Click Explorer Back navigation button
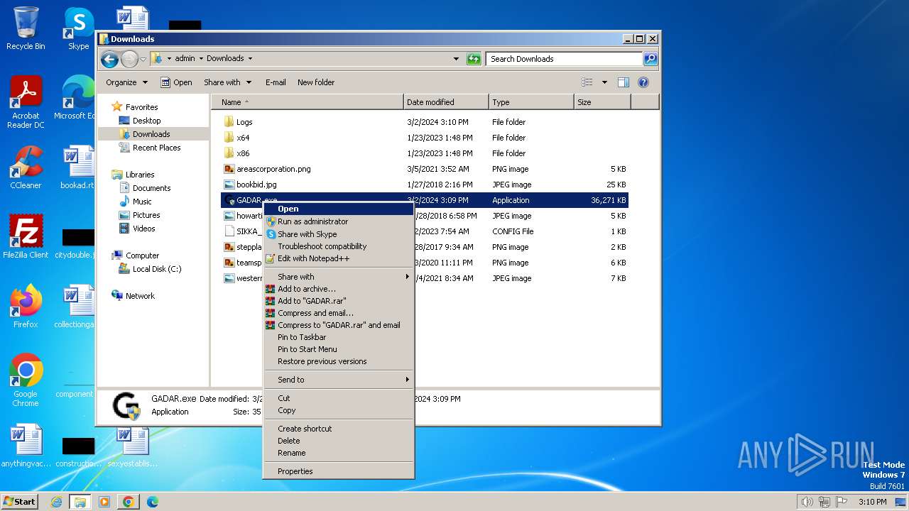Viewport: 909px width, 511px height. [x=109, y=59]
